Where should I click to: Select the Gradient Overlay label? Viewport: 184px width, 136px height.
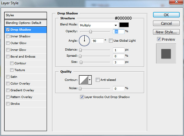click(22, 90)
